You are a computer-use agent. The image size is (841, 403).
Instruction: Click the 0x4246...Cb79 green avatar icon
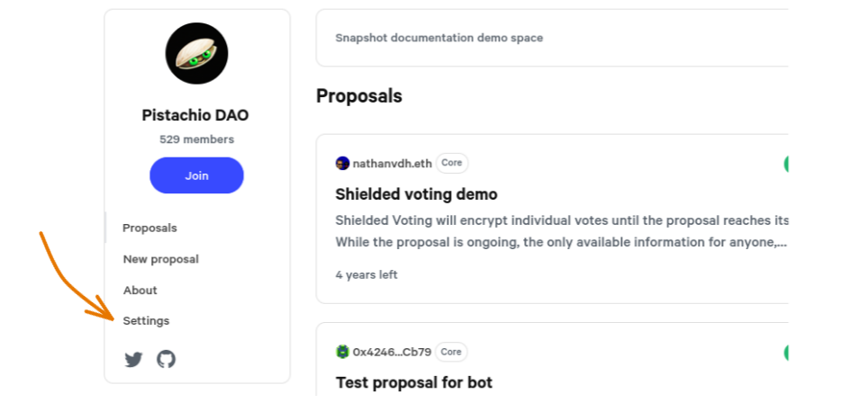pyautogui.click(x=342, y=352)
